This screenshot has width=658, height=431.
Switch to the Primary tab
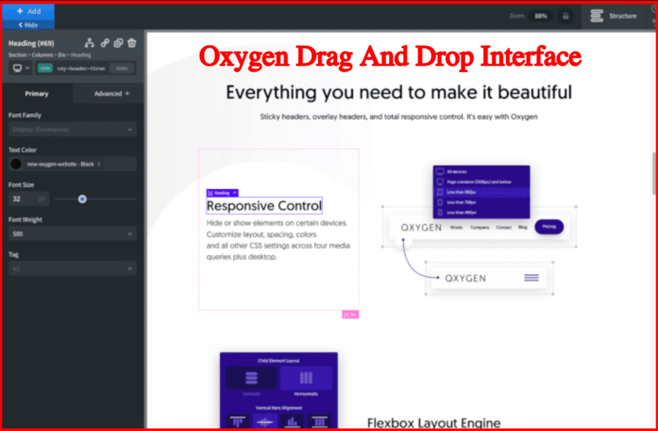click(37, 94)
